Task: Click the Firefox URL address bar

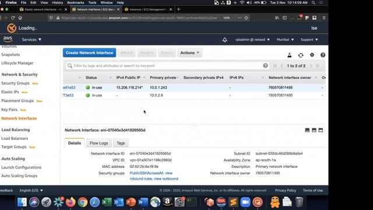Action: pyautogui.click(x=139, y=17)
